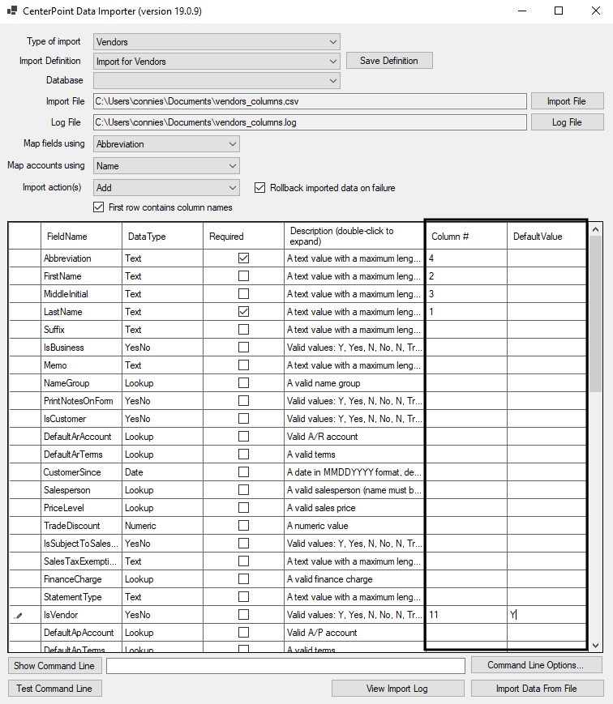Open the Type of import dropdown
The width and height of the screenshot is (613, 704).
click(x=333, y=42)
